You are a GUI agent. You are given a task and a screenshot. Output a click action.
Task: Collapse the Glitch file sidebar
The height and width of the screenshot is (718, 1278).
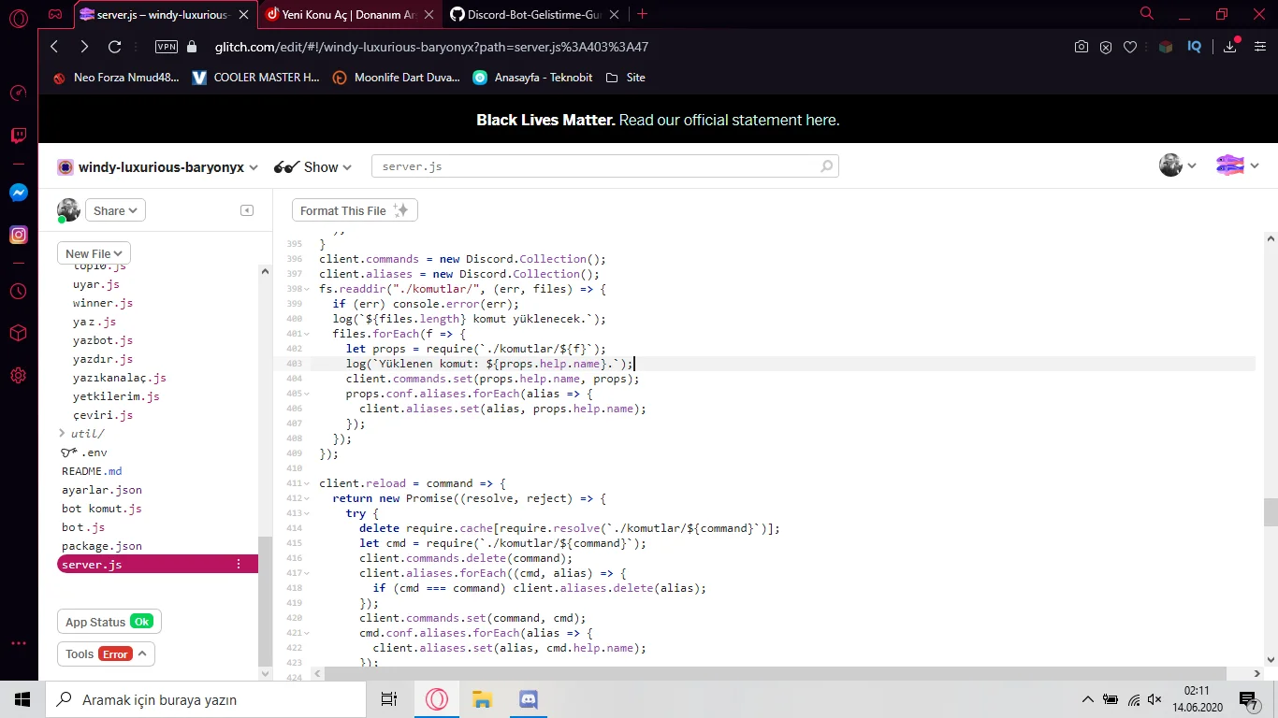coord(247,210)
